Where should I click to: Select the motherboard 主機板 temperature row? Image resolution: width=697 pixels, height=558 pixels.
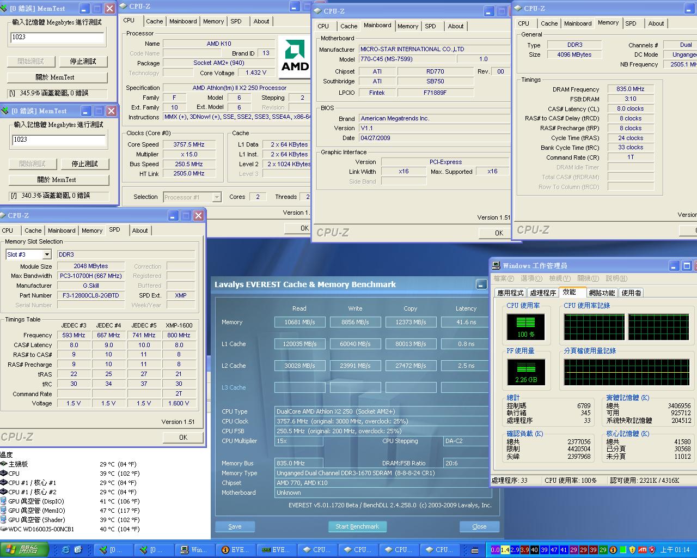tap(70, 464)
